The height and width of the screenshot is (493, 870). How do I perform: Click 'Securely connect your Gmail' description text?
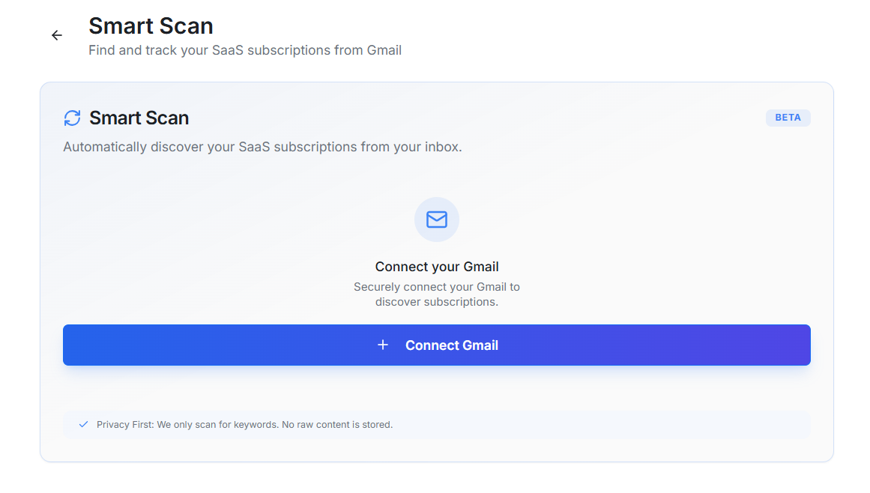tap(437, 286)
